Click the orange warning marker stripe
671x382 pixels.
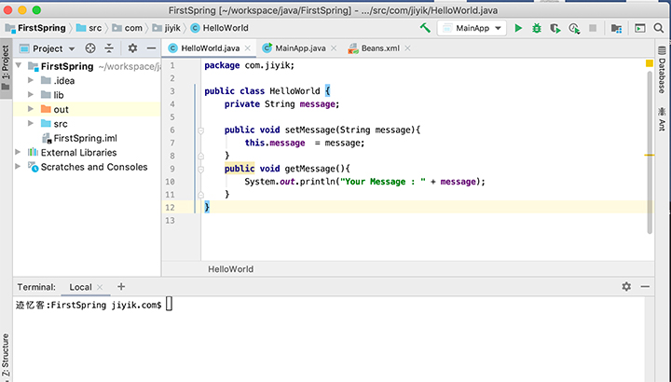point(650,155)
